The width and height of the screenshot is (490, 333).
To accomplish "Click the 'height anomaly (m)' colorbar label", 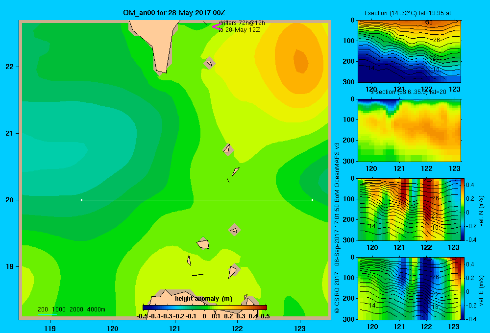I will point(204,299).
